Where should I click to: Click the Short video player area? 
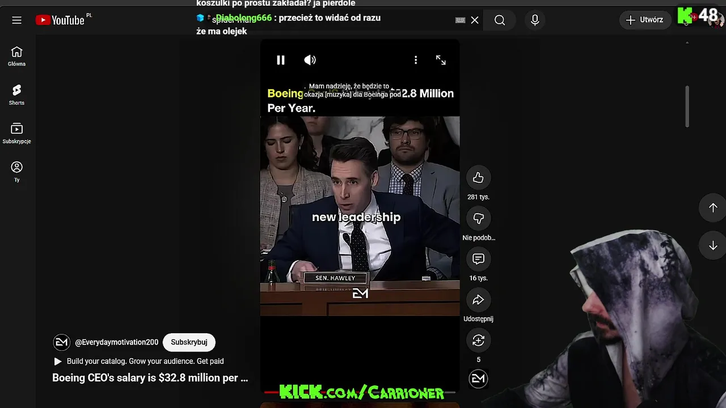(x=360, y=215)
